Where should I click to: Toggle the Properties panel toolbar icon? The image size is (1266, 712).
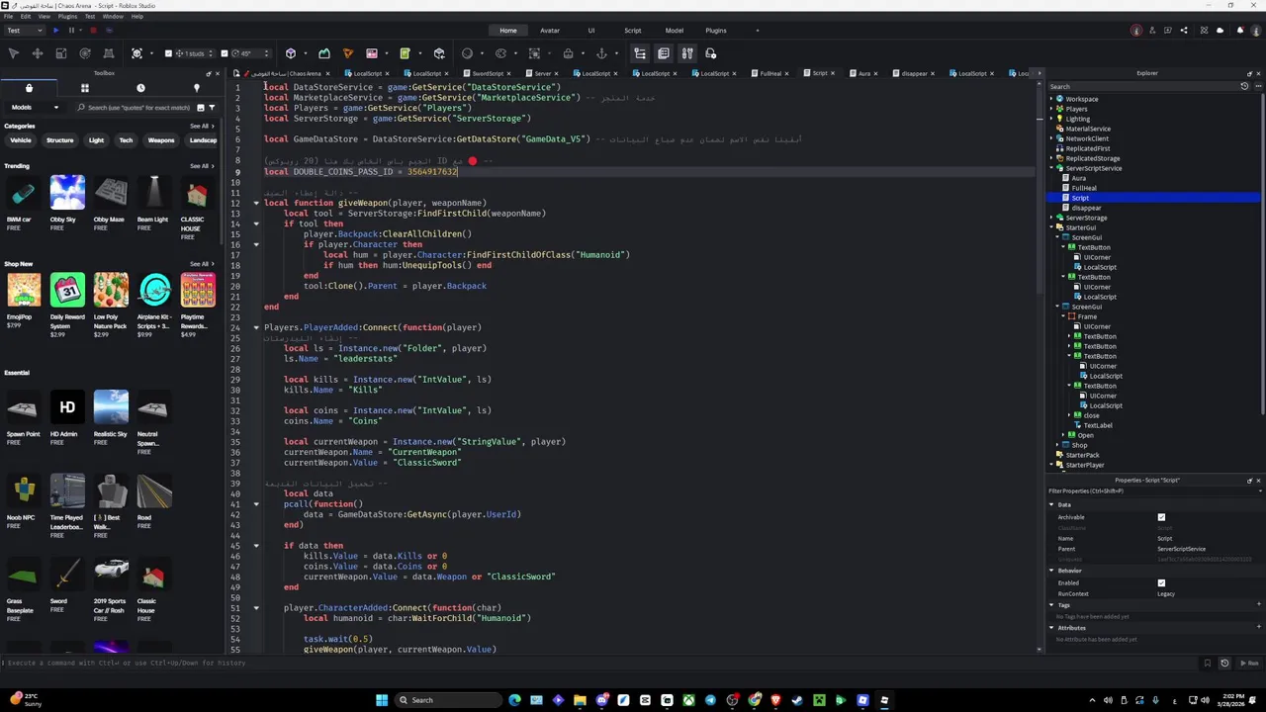[x=664, y=53]
